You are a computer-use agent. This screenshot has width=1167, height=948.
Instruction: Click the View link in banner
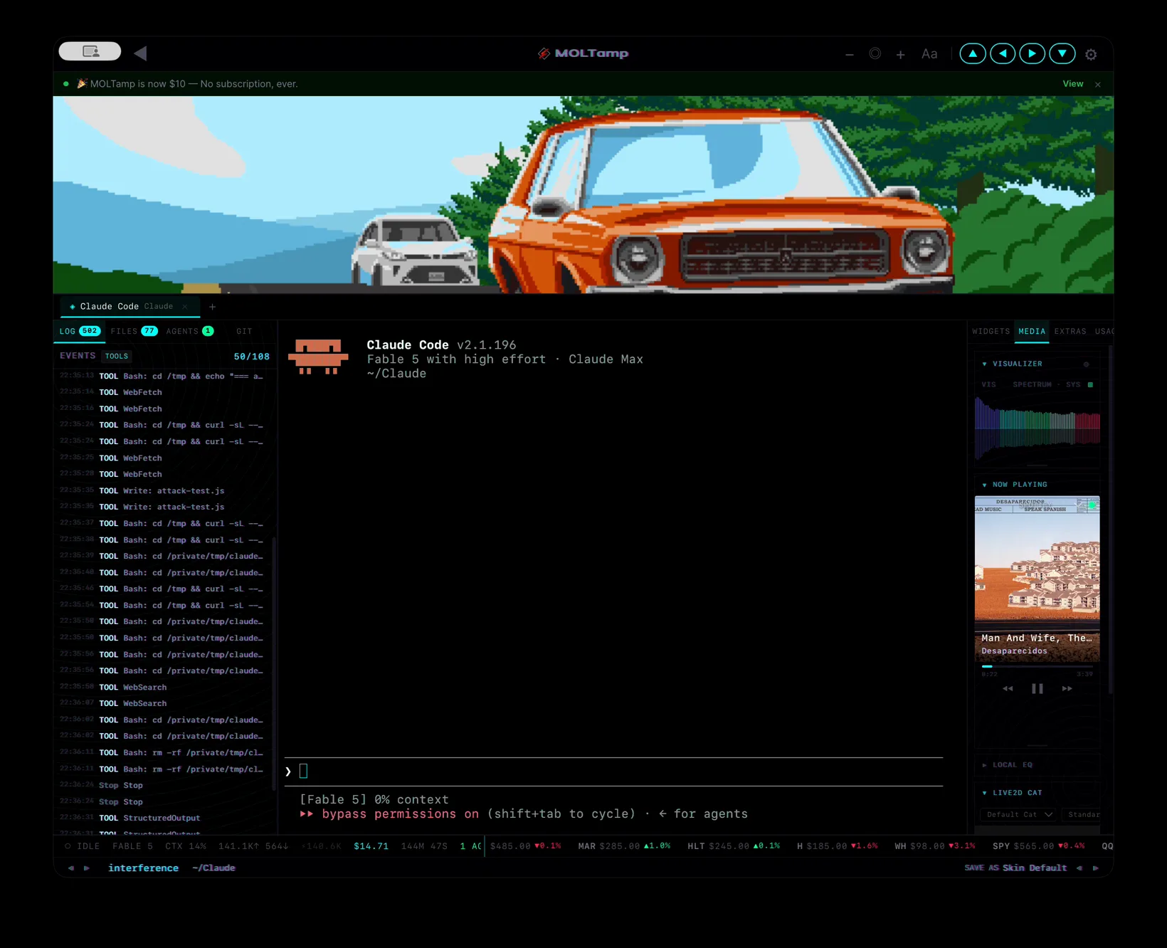click(1072, 84)
